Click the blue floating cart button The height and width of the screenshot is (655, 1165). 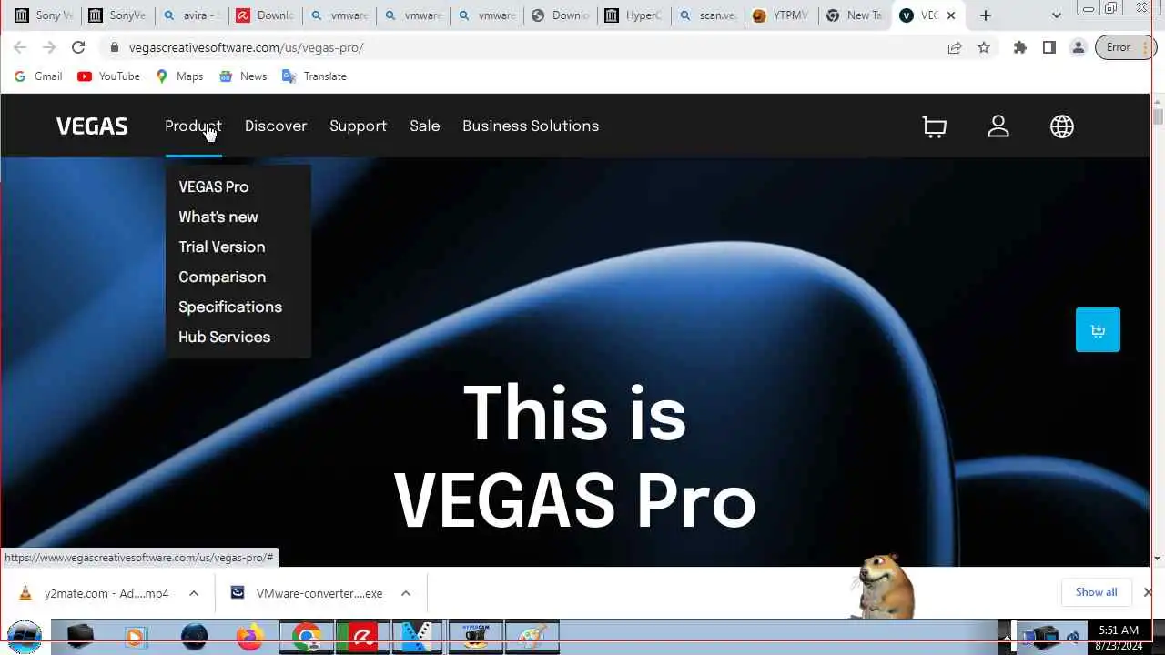tap(1098, 329)
